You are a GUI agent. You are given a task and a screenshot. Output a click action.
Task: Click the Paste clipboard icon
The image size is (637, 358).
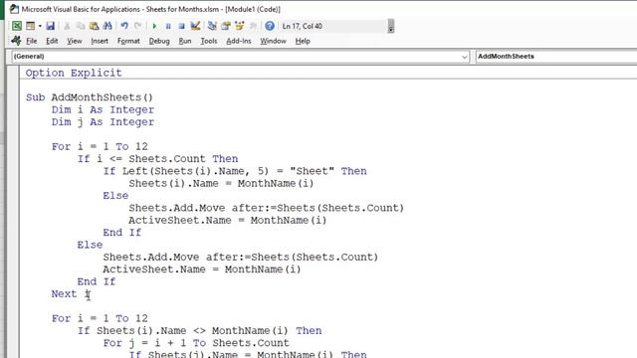[94, 26]
